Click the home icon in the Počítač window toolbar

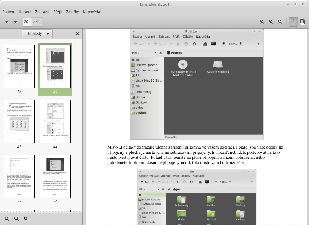tap(205, 44)
